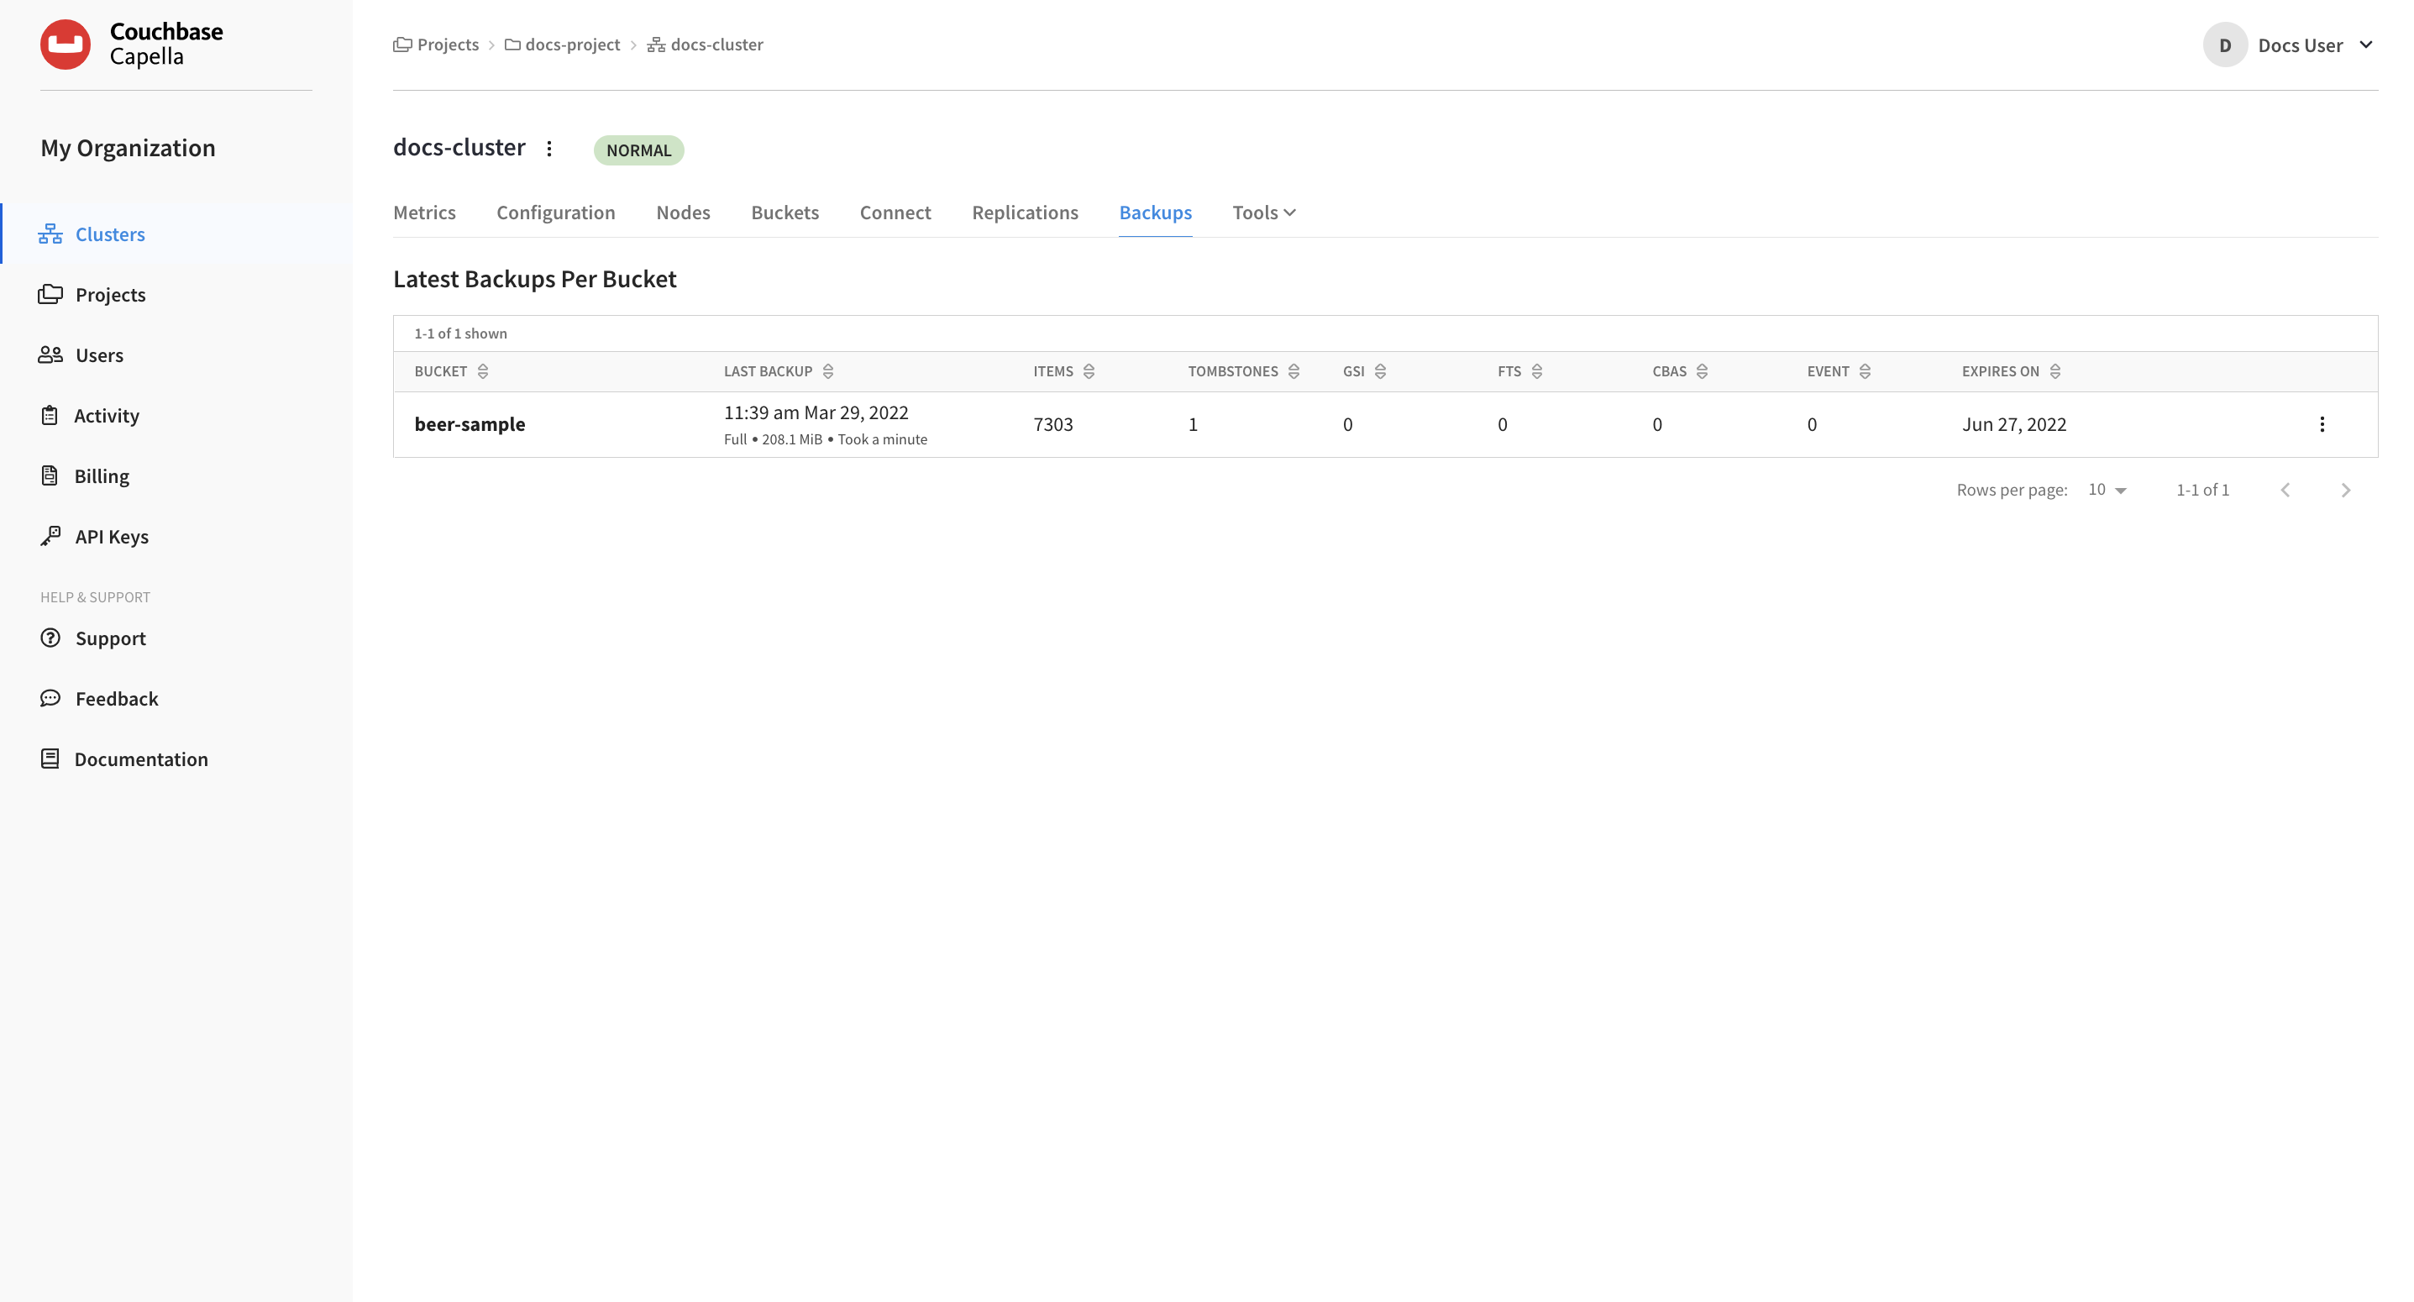
Task: Open the Documentation icon in sidebar
Action: tap(50, 758)
